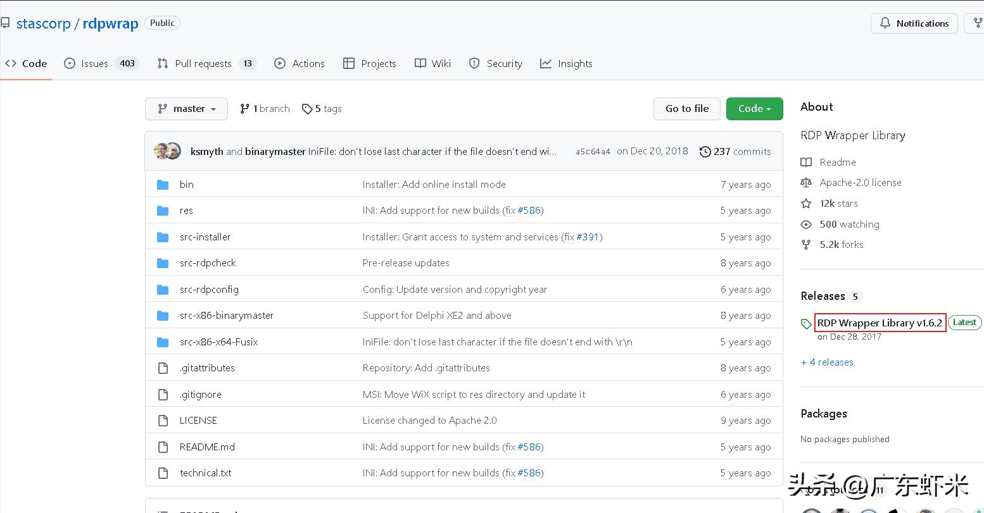This screenshot has width=984, height=513.
Task: Click the commit history clock icon
Action: (705, 152)
